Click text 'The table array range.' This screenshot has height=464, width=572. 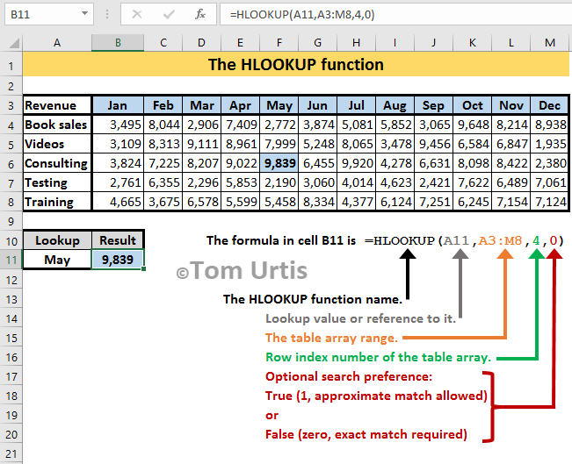pyautogui.click(x=331, y=338)
